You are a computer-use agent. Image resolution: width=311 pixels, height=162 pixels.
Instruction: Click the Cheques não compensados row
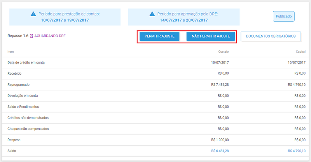click(155, 129)
